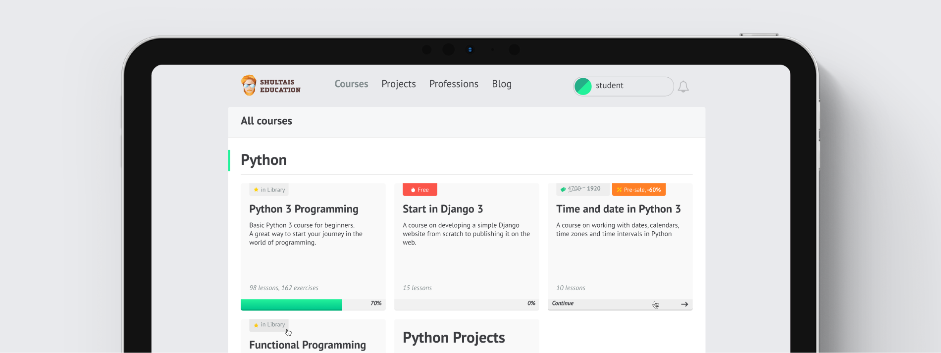The image size is (941, 353).
Task: Click the star icon on Python 3 Programming
Action: point(256,190)
